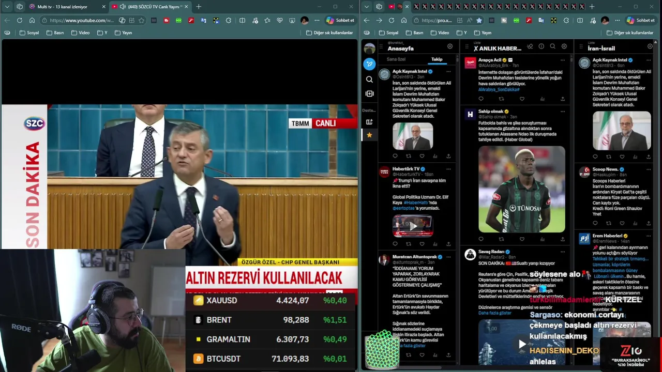662x372 pixels.
Task: Expand Diğer sık kullanılanlar folder in X Pro window
Action: coord(629,33)
